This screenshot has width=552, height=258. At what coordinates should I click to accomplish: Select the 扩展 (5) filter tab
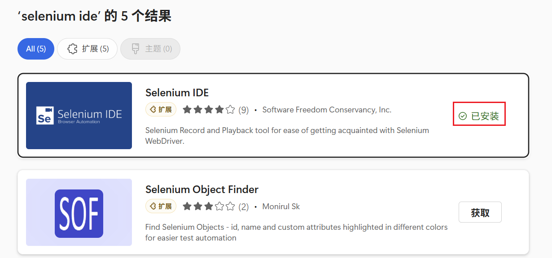click(88, 49)
